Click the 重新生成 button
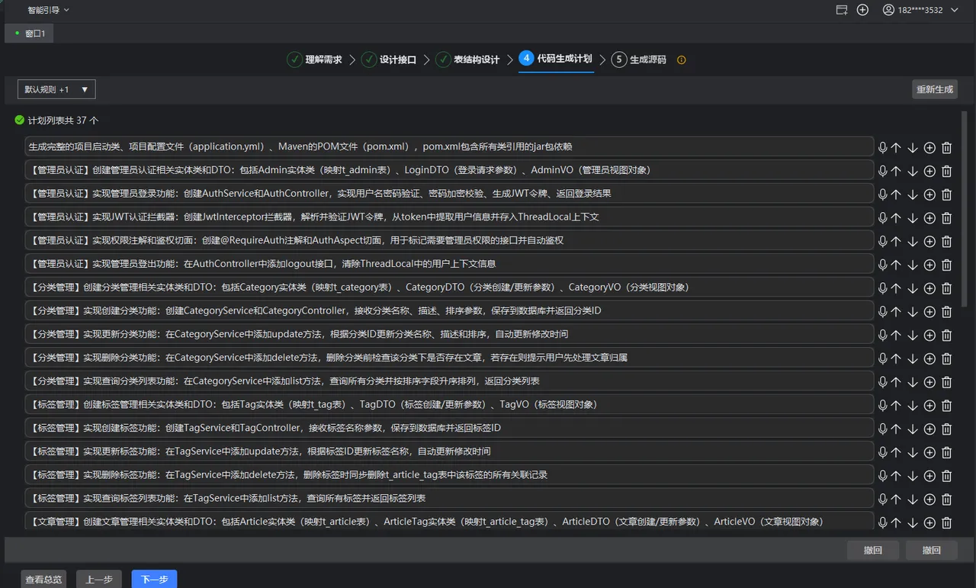 (935, 89)
